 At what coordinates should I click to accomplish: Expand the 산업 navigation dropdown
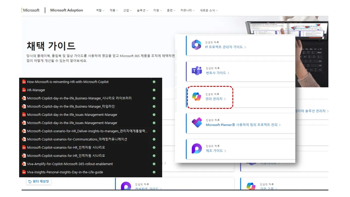point(127,10)
